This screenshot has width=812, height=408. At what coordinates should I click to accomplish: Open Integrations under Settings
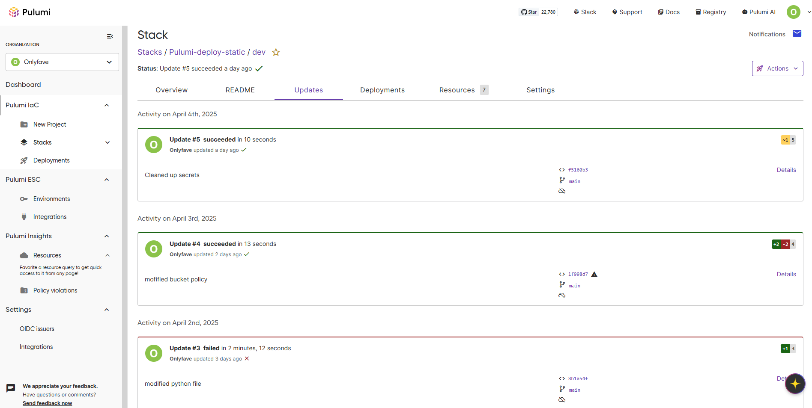pyautogui.click(x=36, y=347)
